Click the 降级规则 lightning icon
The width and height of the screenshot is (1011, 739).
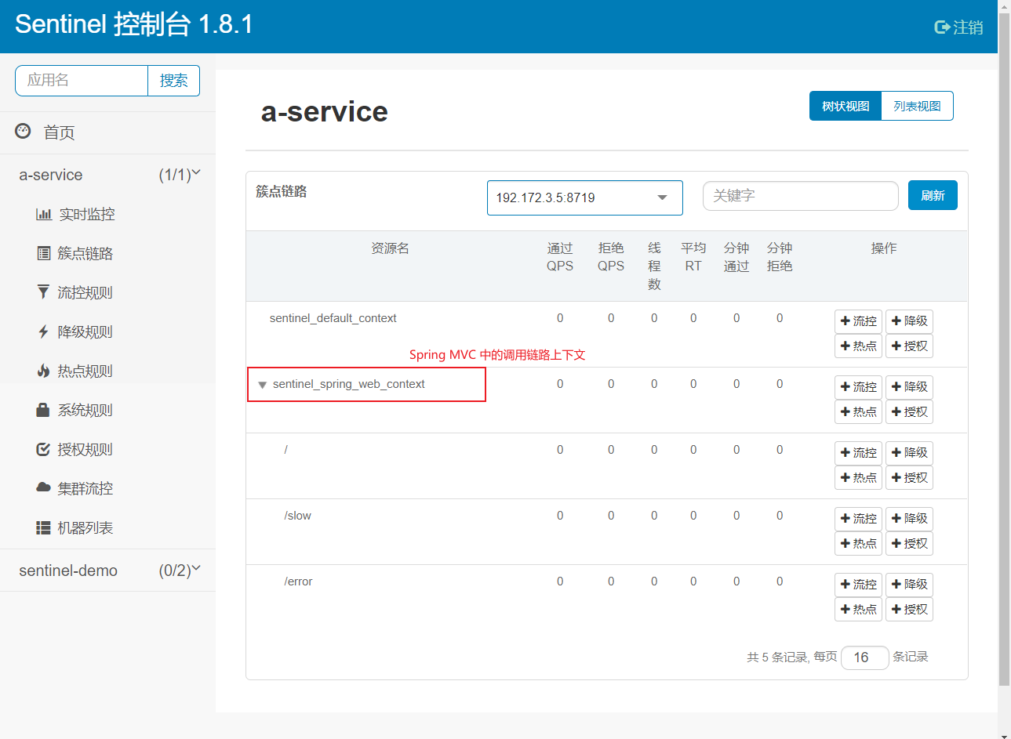point(43,331)
